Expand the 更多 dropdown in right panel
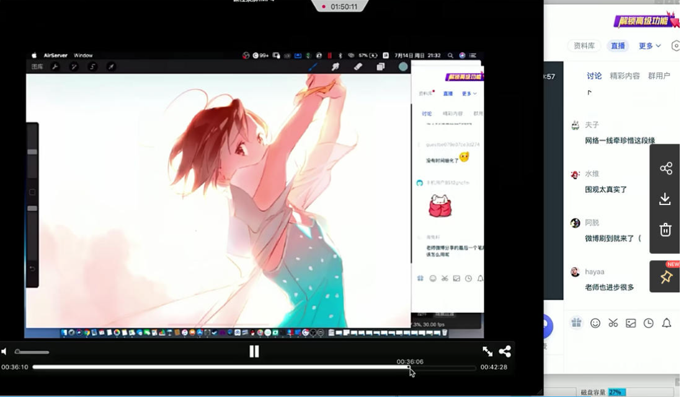 point(650,46)
